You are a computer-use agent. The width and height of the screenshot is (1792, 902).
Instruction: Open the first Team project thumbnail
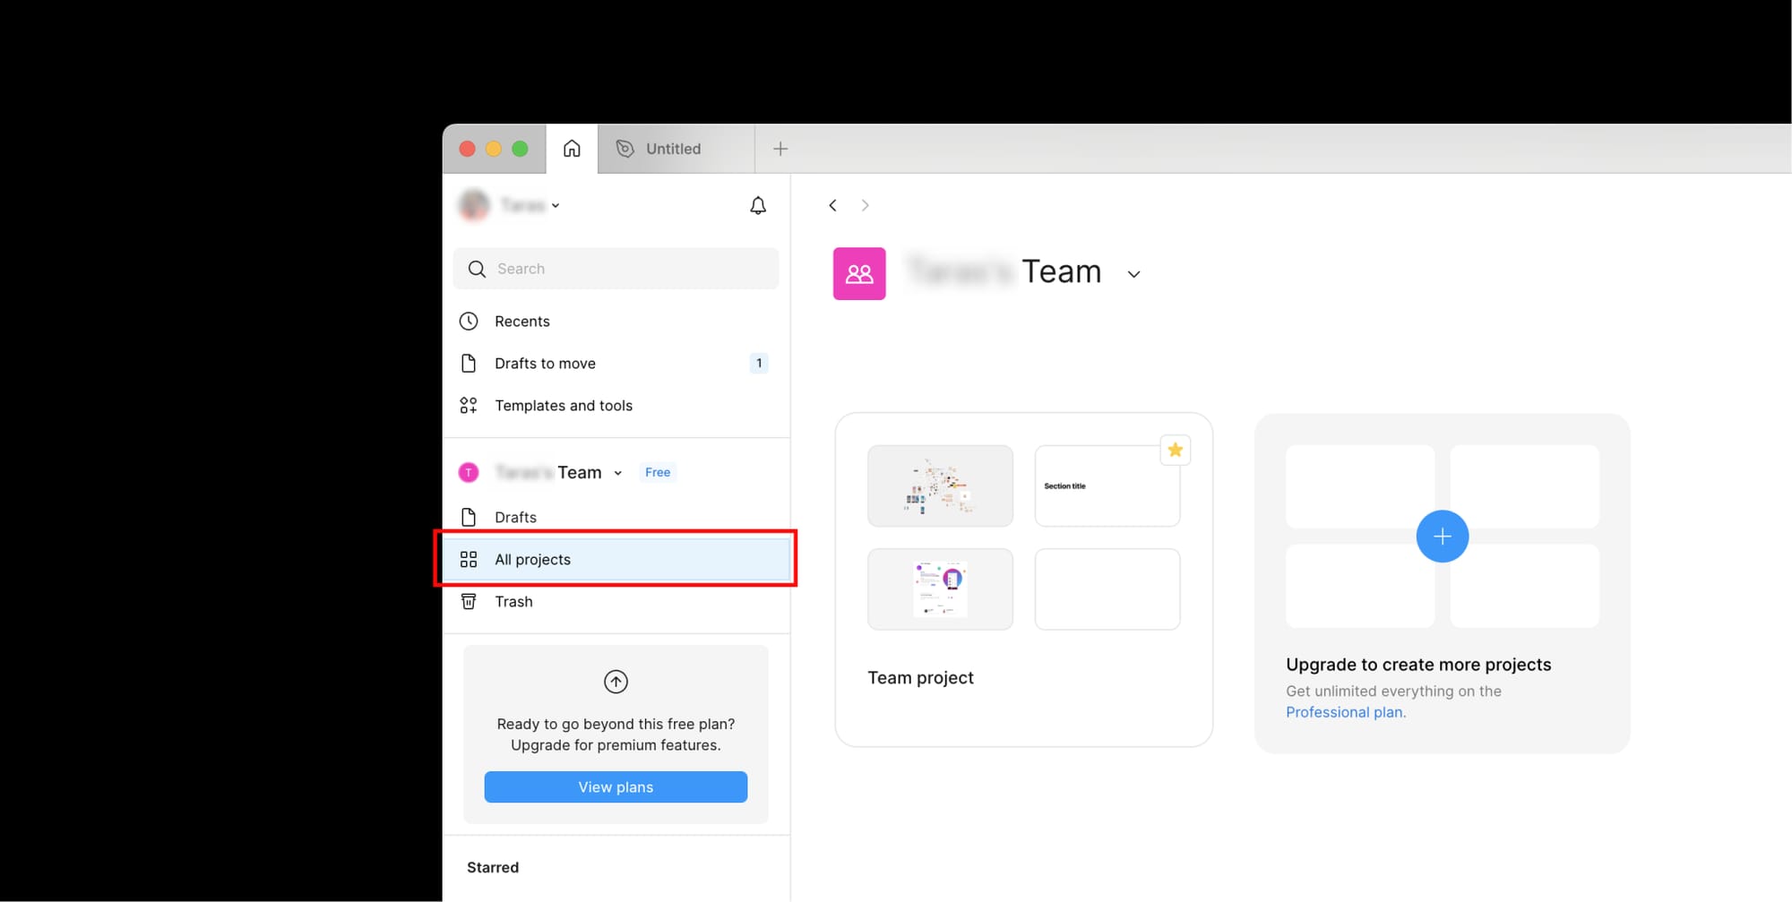point(940,485)
